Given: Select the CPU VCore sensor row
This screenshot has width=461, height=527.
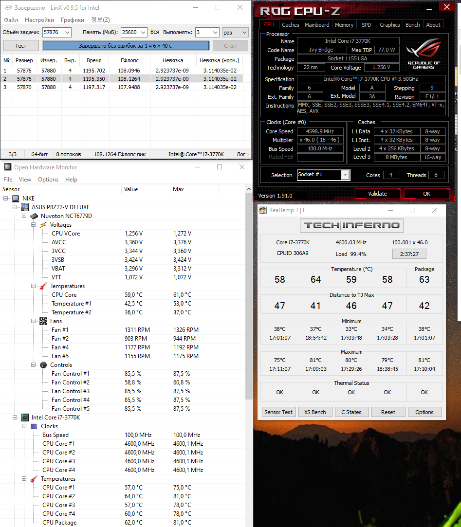Looking at the screenshot, I should point(123,234).
